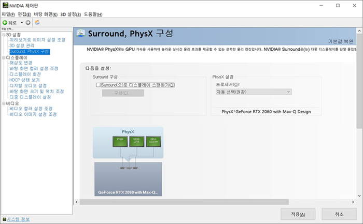Open the Back history dropdown arrow
The image size is (363, 224).
click(22, 23)
